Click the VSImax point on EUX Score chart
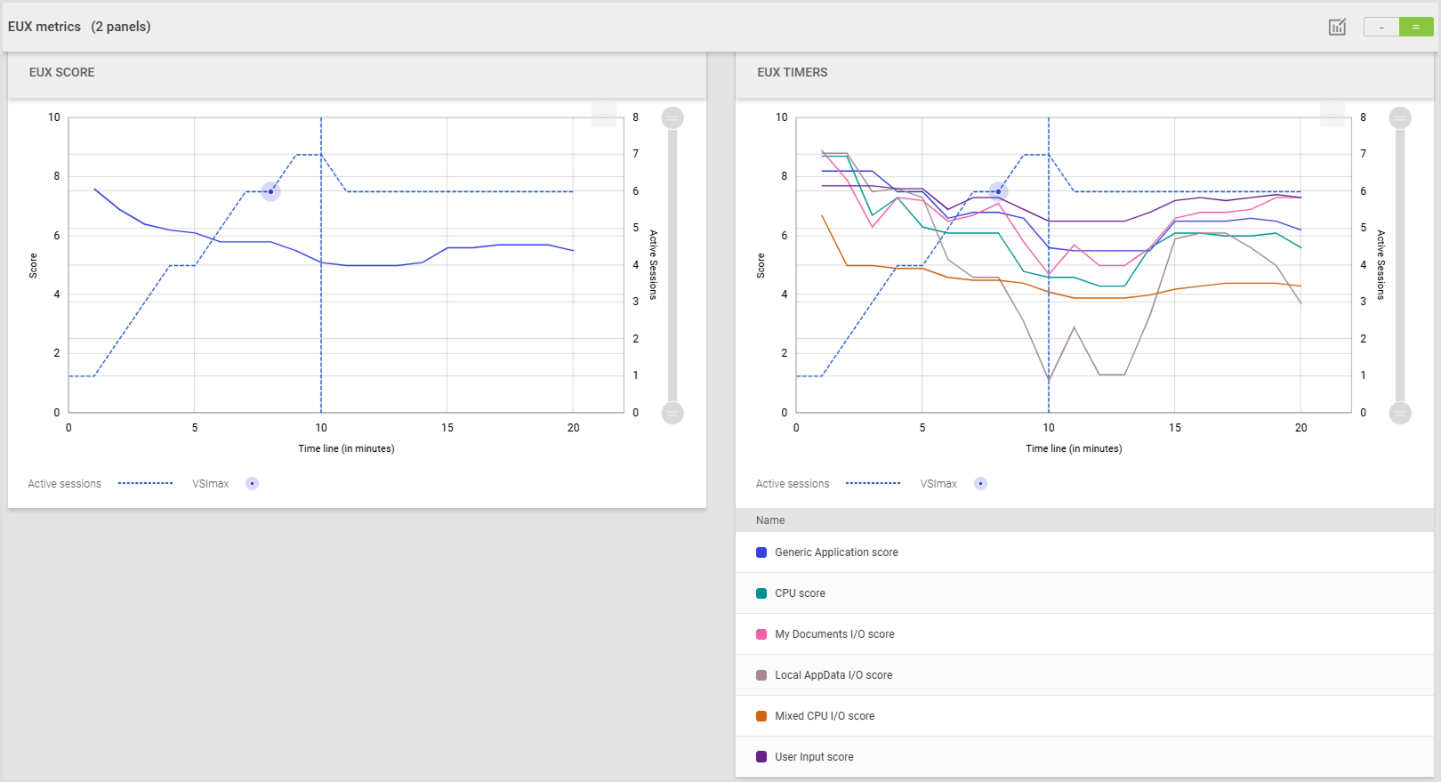Viewport: 1441px width, 782px height. [x=271, y=191]
